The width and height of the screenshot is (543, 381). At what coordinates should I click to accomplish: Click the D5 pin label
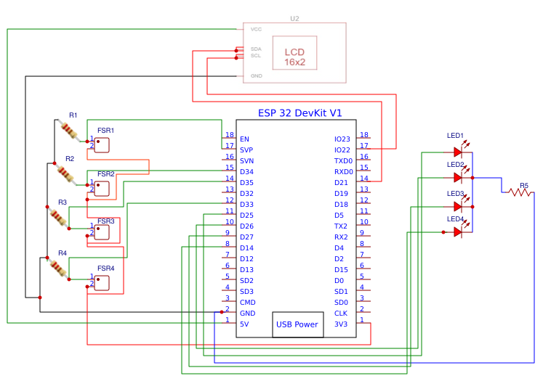pyautogui.click(x=339, y=216)
